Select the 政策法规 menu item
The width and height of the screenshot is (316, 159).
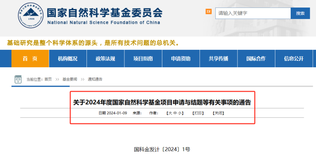[105, 59]
